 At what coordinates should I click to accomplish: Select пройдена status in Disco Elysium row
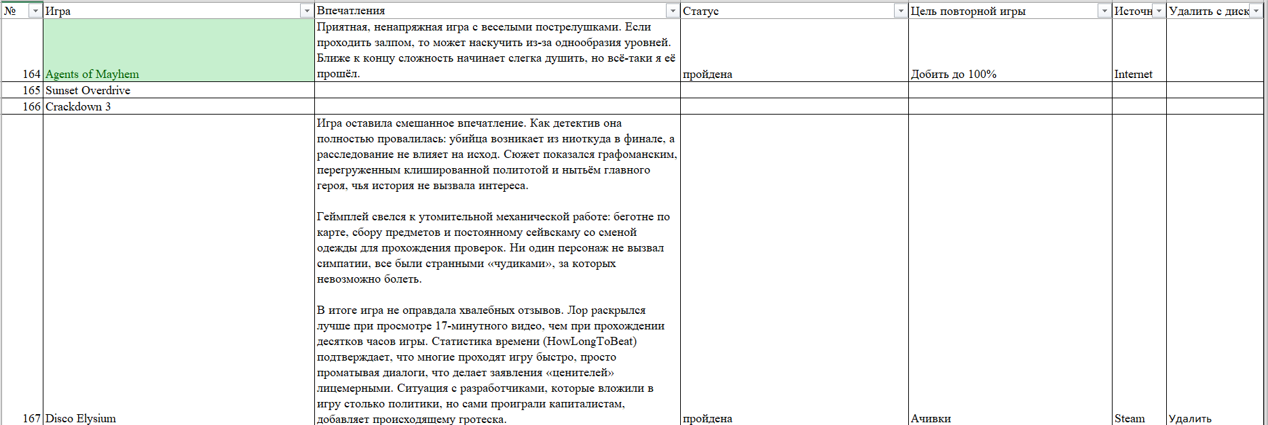click(794, 270)
